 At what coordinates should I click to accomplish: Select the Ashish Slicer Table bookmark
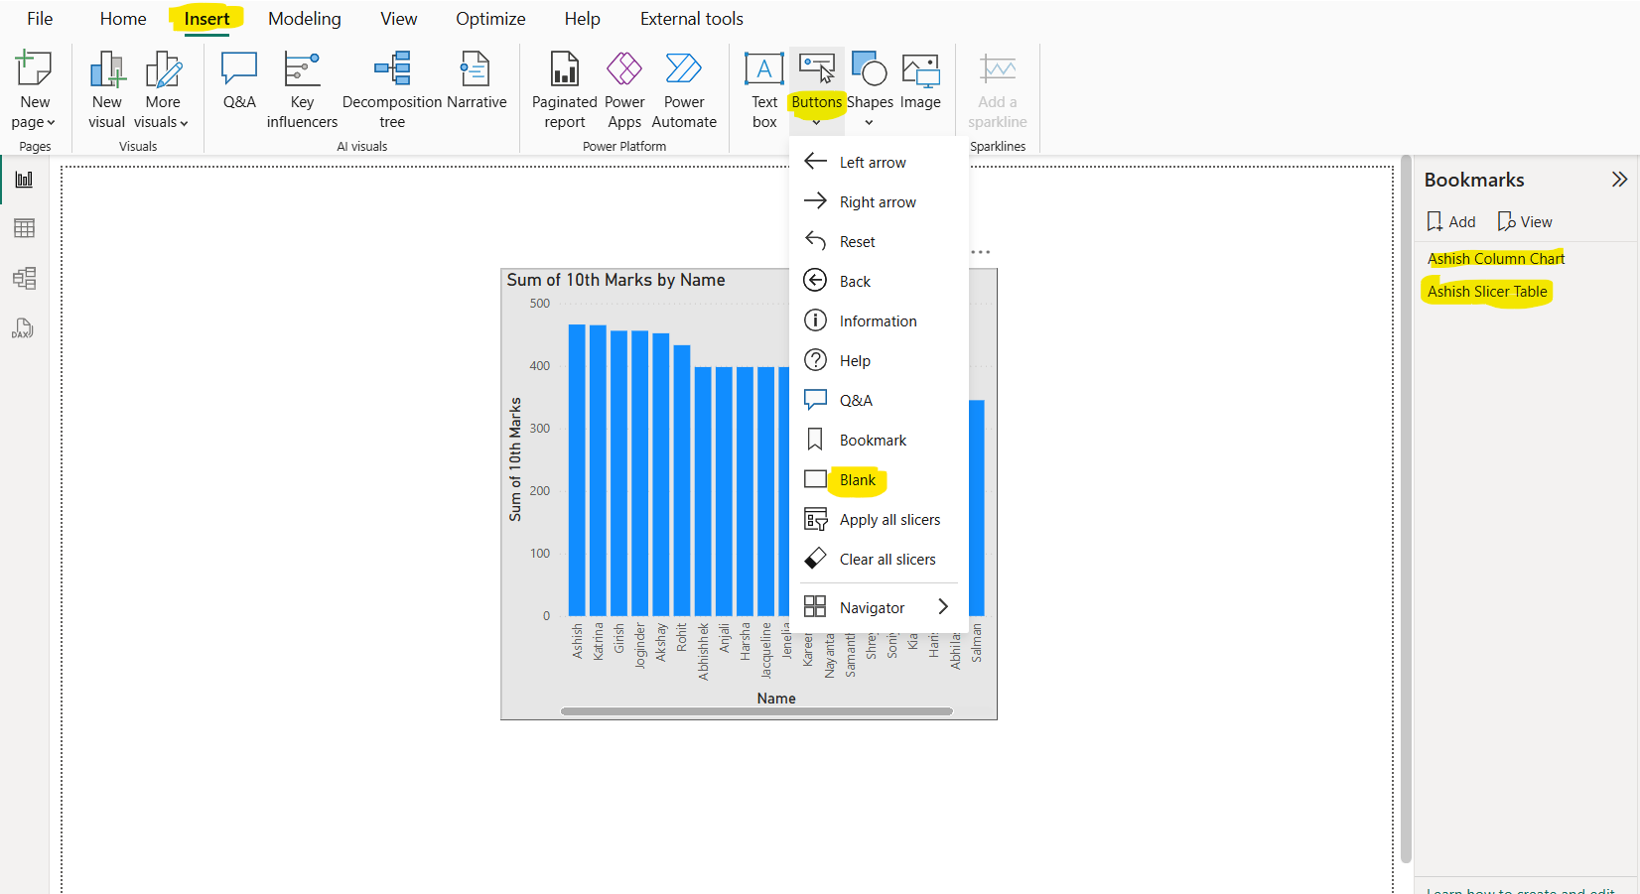(x=1486, y=292)
